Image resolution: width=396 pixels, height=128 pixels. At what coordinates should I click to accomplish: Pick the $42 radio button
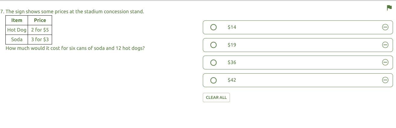tap(213, 80)
